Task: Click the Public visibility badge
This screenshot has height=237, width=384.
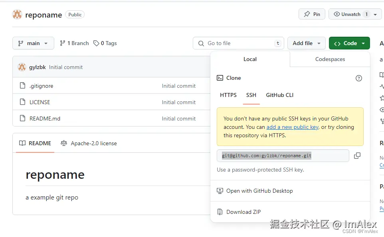Action: coord(75,14)
